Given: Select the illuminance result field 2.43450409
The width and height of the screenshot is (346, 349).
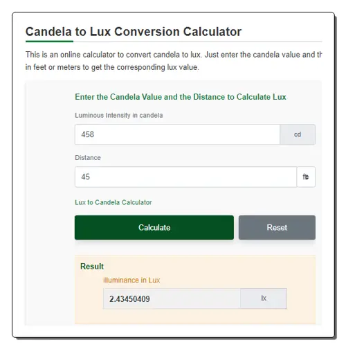Looking at the screenshot, I should 172,298.
